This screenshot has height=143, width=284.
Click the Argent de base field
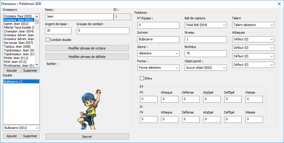58,31
